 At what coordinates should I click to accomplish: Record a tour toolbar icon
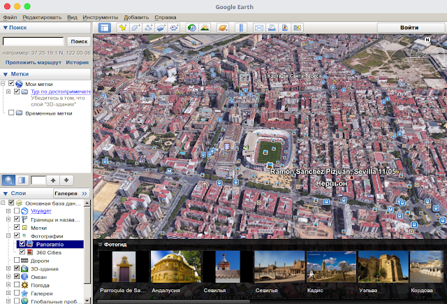click(174, 28)
